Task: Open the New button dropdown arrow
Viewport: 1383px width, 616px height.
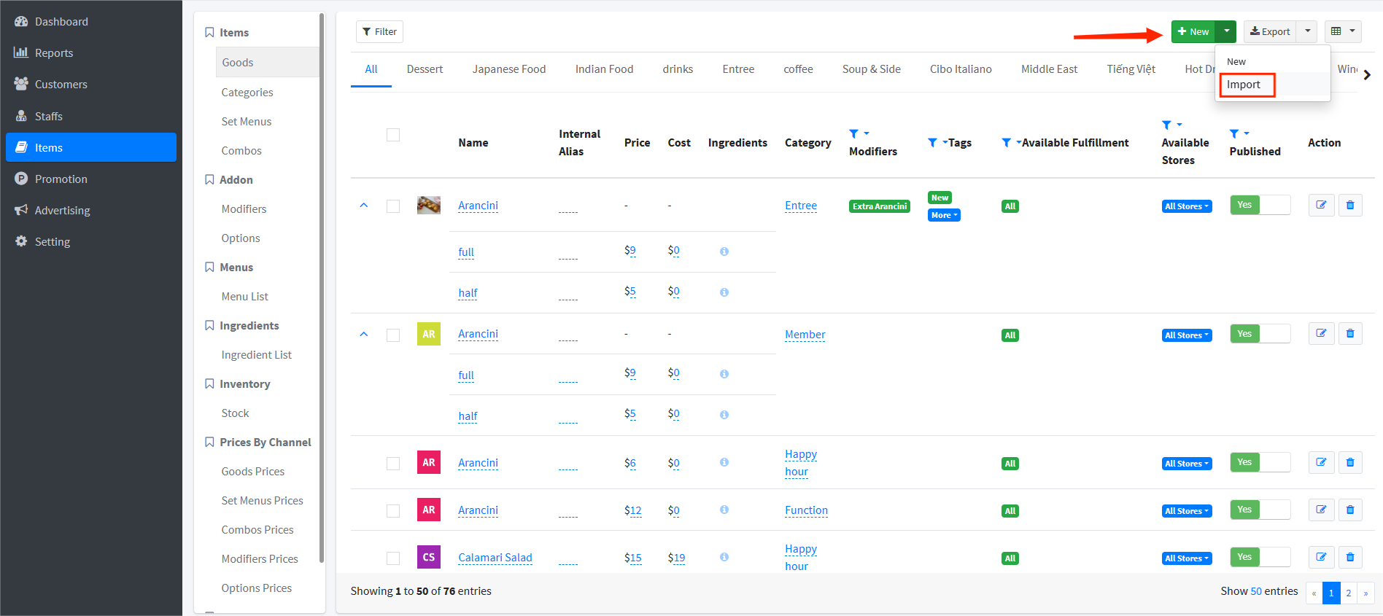Action: [1227, 31]
